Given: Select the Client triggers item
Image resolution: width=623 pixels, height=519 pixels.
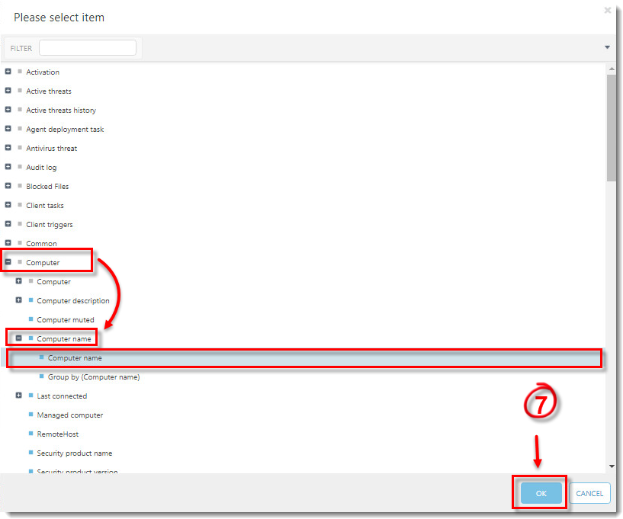Looking at the screenshot, I should click(x=50, y=224).
